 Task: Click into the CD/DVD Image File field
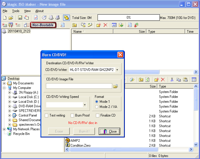(x=79, y=86)
